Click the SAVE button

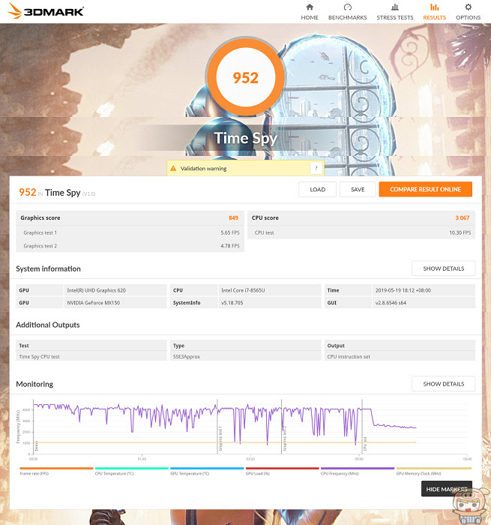358,190
